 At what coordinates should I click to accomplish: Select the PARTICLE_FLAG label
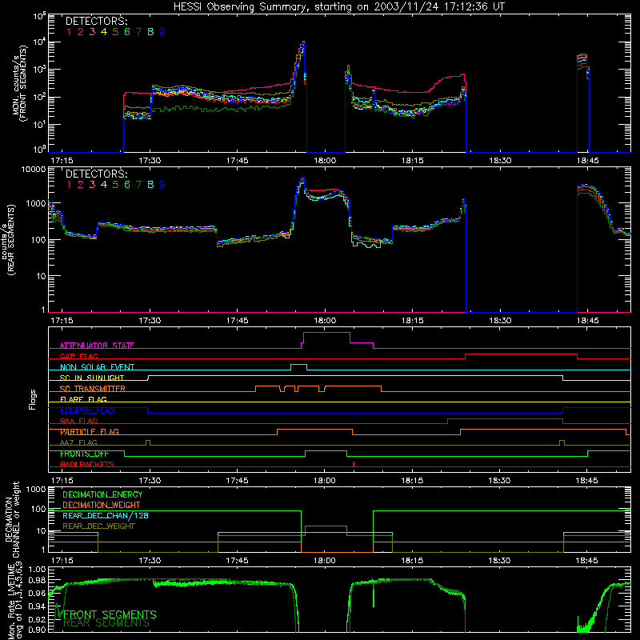click(x=90, y=432)
